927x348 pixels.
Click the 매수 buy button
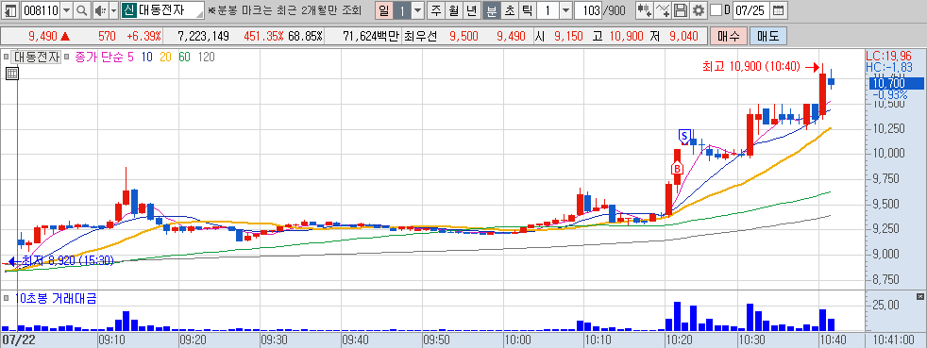(x=729, y=36)
